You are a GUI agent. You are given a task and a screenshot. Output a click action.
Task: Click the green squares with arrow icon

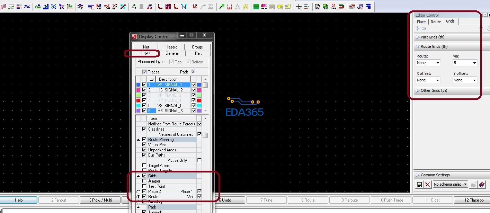click(x=221, y=7)
